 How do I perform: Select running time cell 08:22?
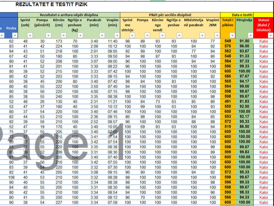point(112,66)
